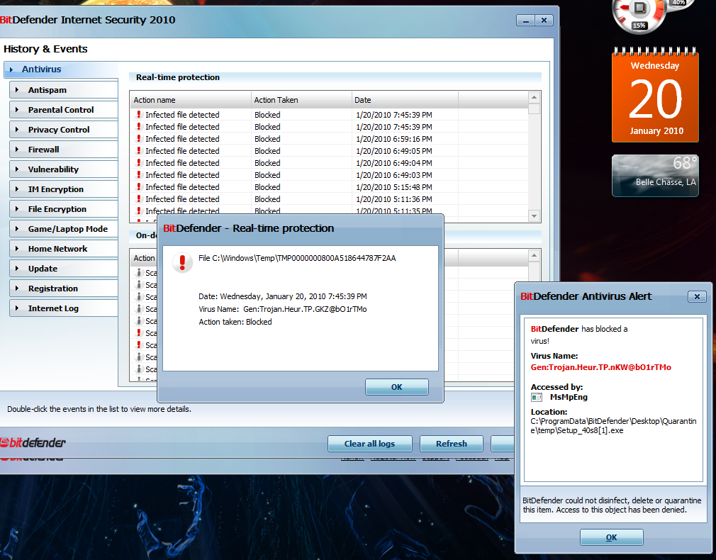Minimize BitDefender Internet Security window
716x560 pixels.
click(525, 21)
